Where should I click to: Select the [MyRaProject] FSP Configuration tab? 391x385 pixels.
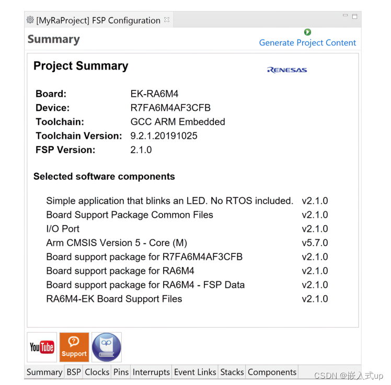98,20
